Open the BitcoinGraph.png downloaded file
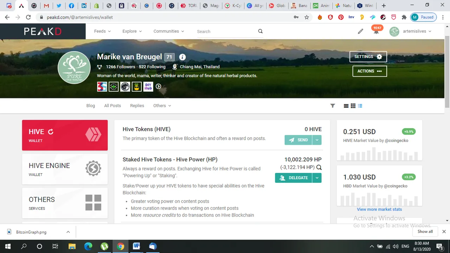This screenshot has width=450, height=253. [31, 232]
